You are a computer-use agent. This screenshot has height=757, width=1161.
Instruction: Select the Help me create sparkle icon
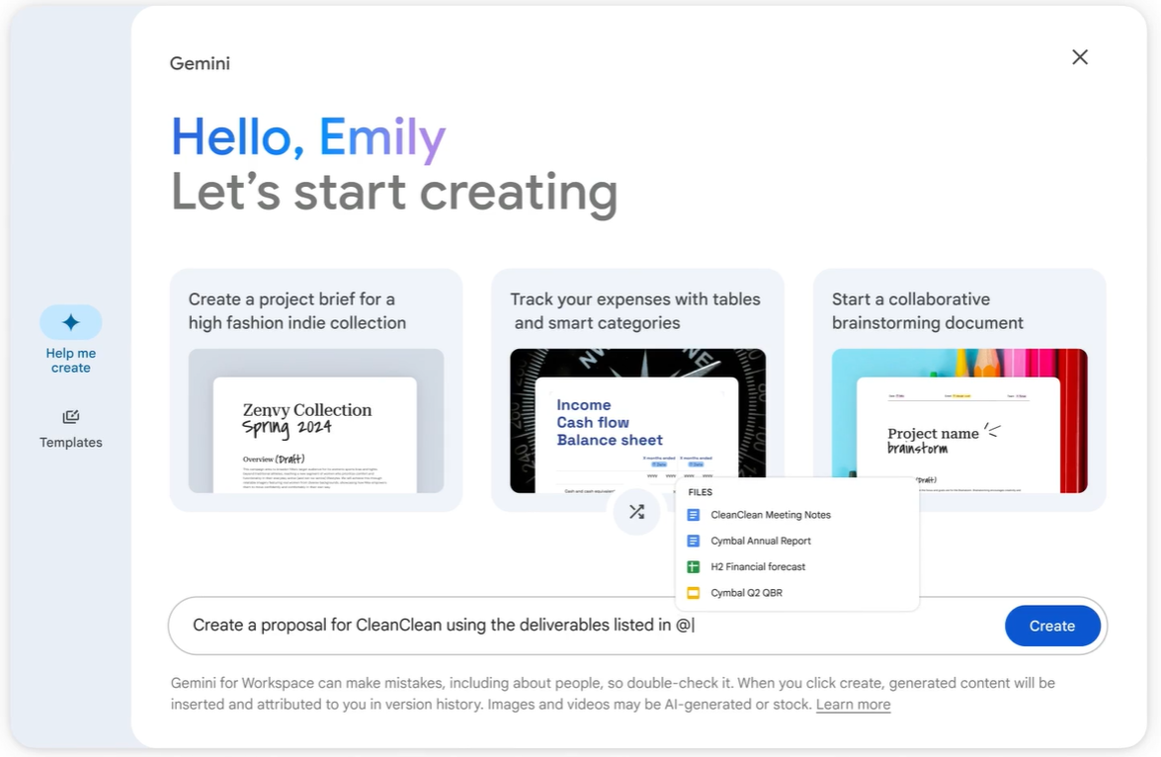(x=70, y=321)
